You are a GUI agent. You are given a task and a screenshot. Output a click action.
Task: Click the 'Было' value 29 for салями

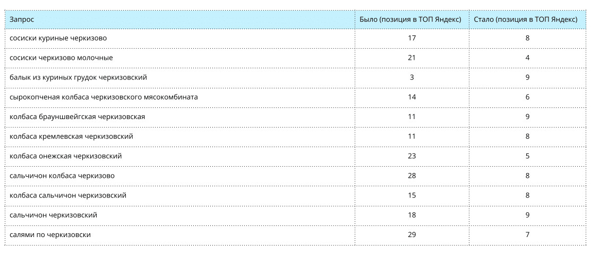[x=412, y=234]
